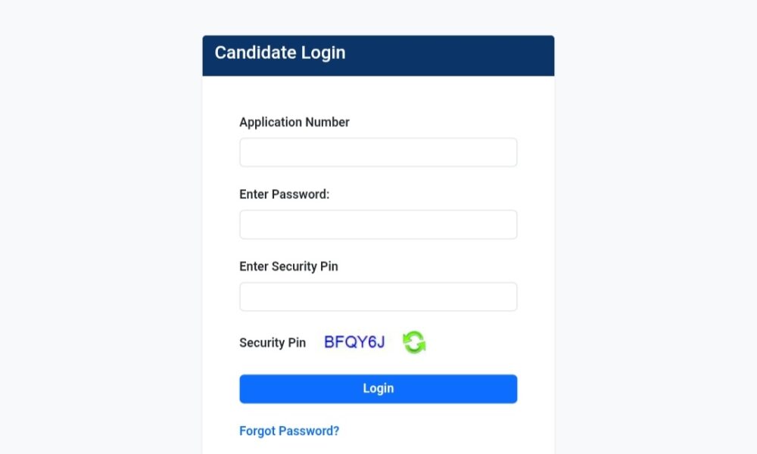This screenshot has height=454, width=757.
Task: Click the Security Pin caption text
Action: (273, 343)
